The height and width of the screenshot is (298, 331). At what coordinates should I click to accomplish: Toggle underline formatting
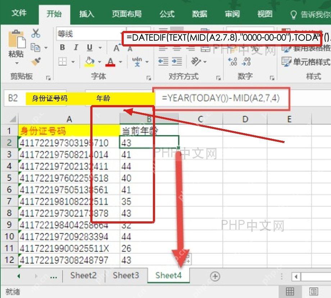(x=90, y=48)
